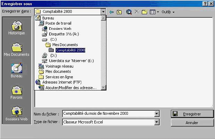215x139 pixels.
Task: Click the Enregistrer button
Action: pos(192,114)
